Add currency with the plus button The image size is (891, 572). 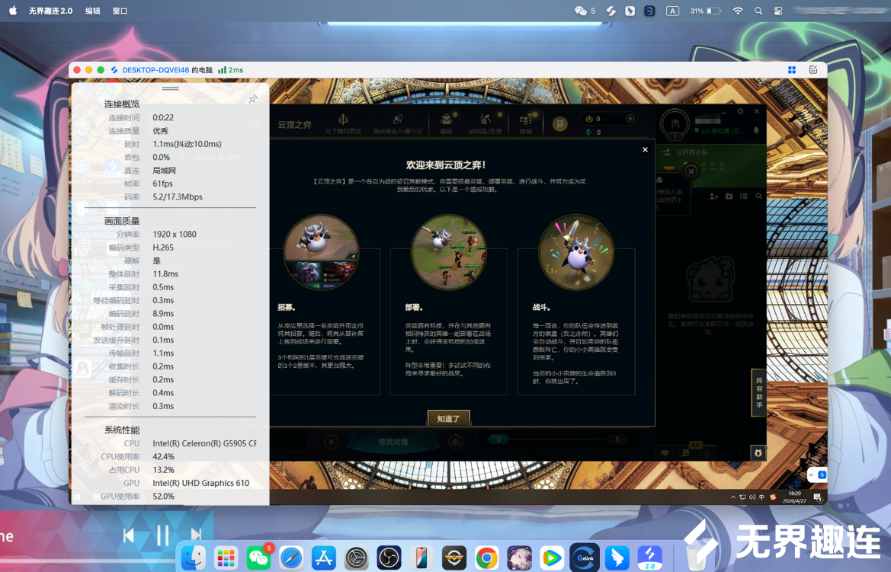[x=630, y=118]
